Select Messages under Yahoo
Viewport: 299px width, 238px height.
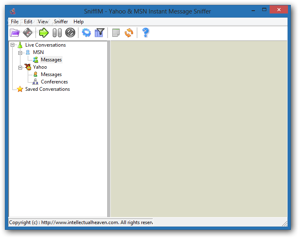[x=51, y=74]
